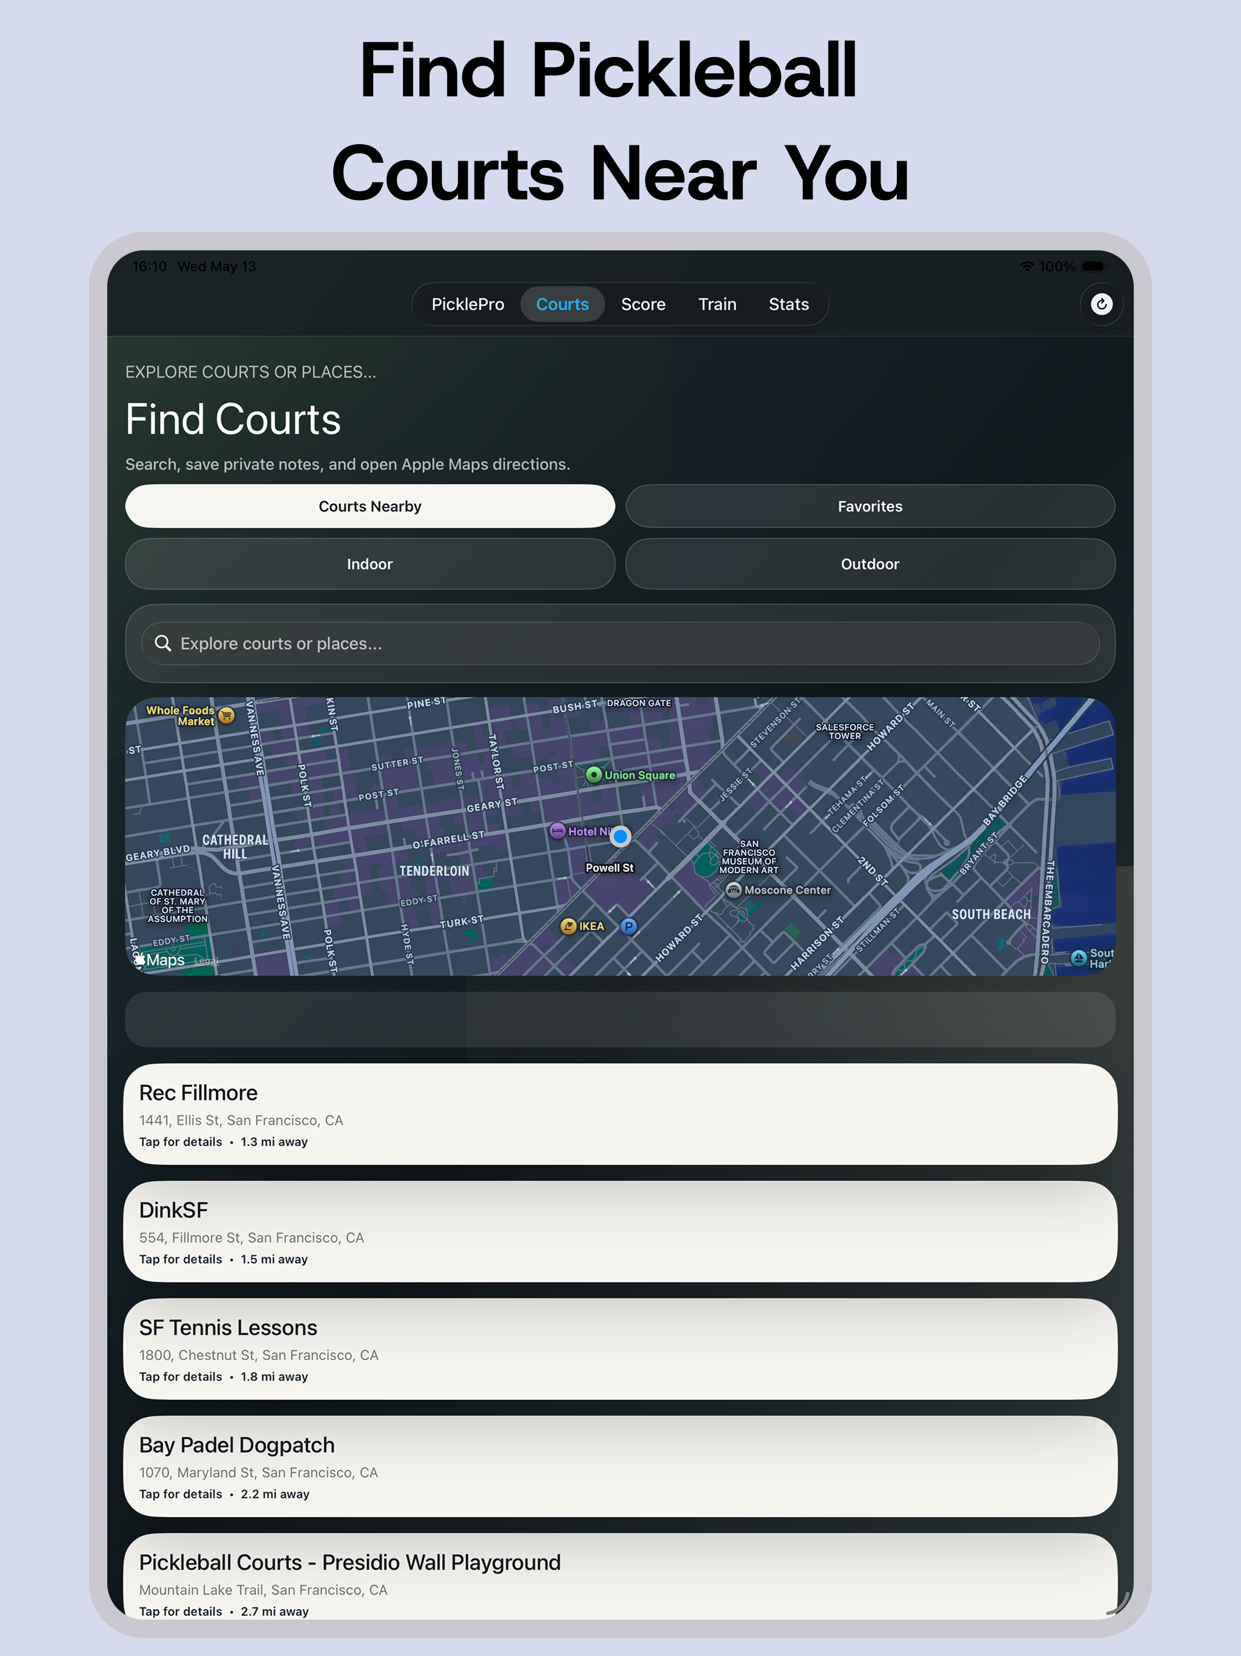Tap the 1070, Maryland St address text

tap(258, 1472)
